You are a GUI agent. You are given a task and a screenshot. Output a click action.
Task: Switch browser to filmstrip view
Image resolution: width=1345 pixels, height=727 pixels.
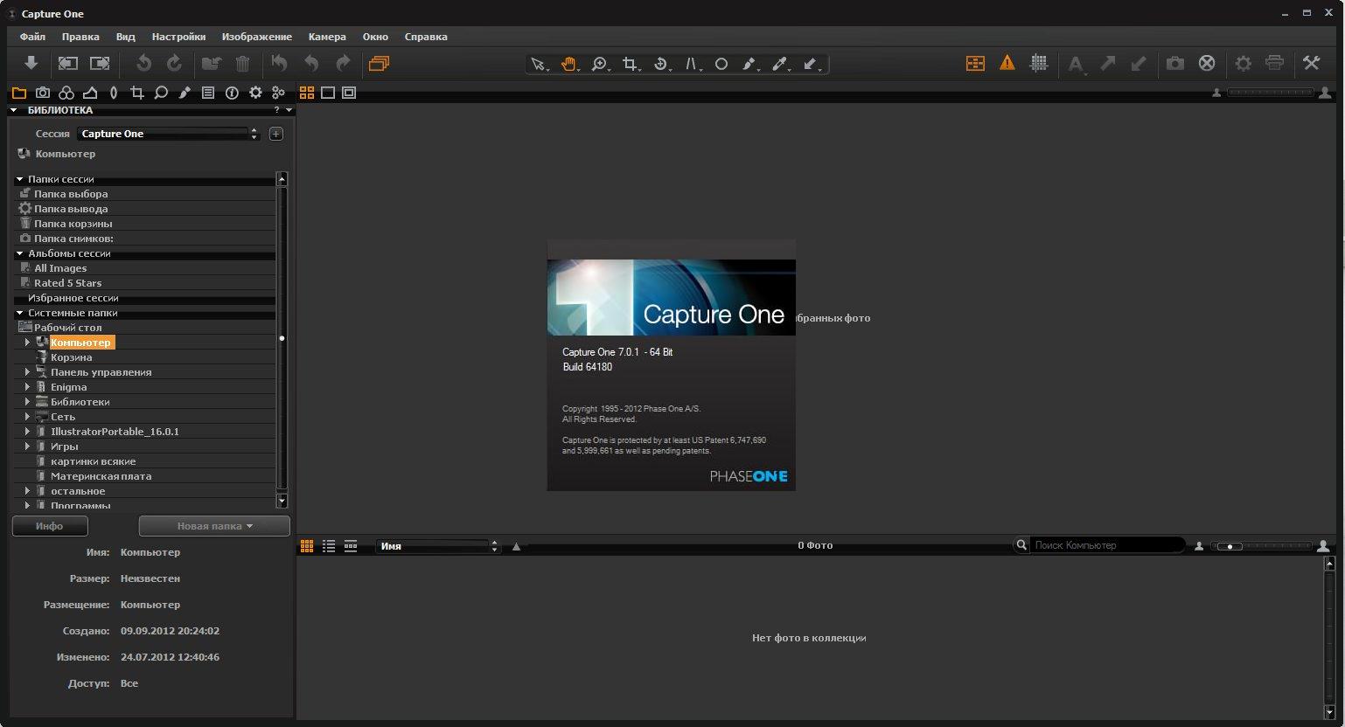(x=351, y=546)
